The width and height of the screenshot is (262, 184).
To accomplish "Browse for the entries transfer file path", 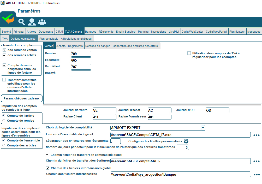I will 257,161.
